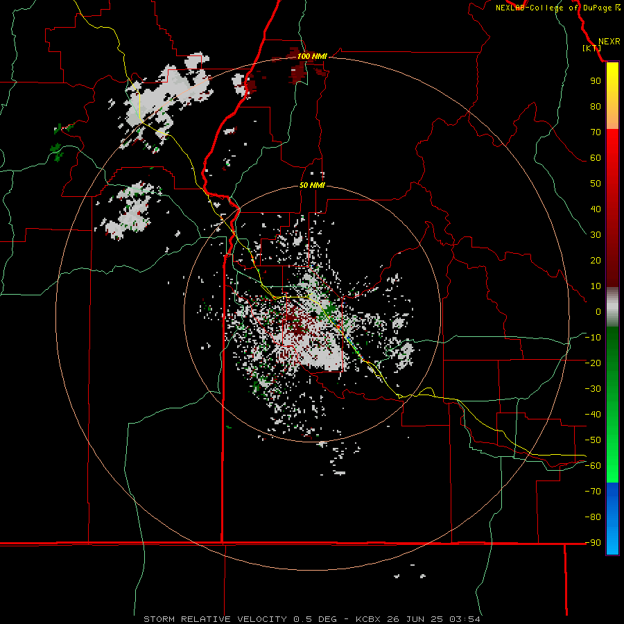Click the gray zero-velocity band on color bar
624x624 pixels.
pos(612,307)
